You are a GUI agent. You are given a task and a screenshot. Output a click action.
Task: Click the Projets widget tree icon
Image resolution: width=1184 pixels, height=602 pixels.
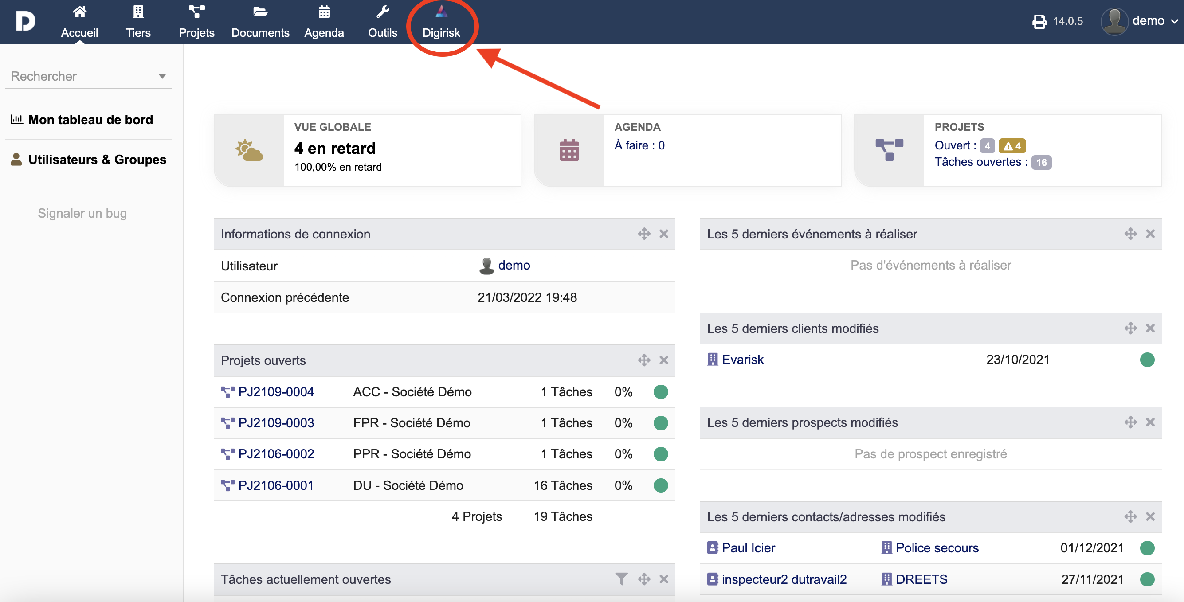(889, 150)
